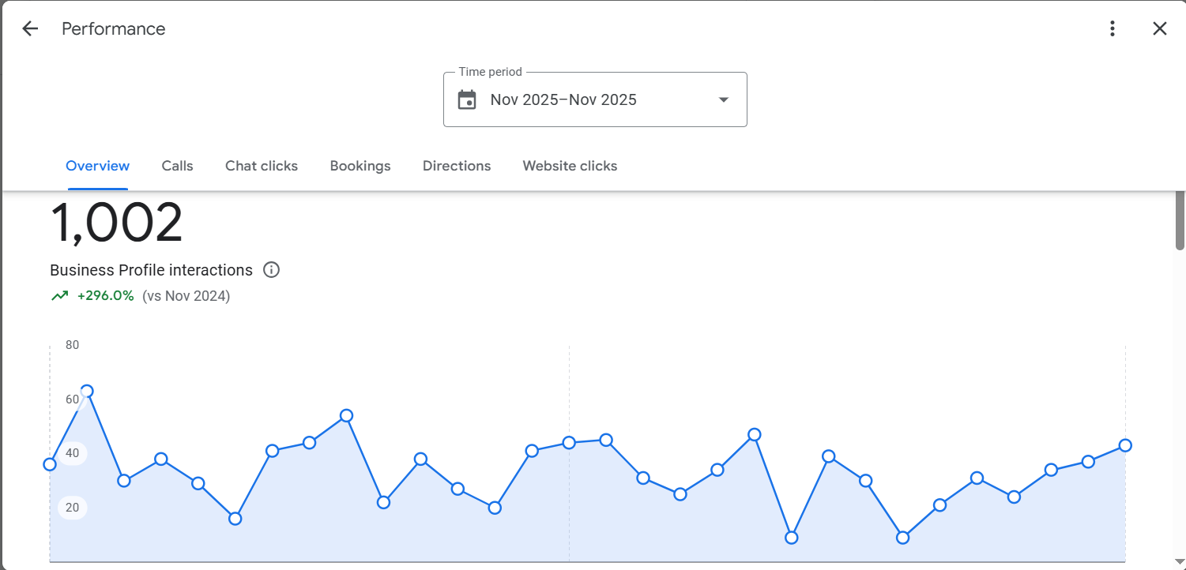The width and height of the screenshot is (1186, 570).
Task: Click info icon beside Business Profile interactions
Action: point(271,270)
